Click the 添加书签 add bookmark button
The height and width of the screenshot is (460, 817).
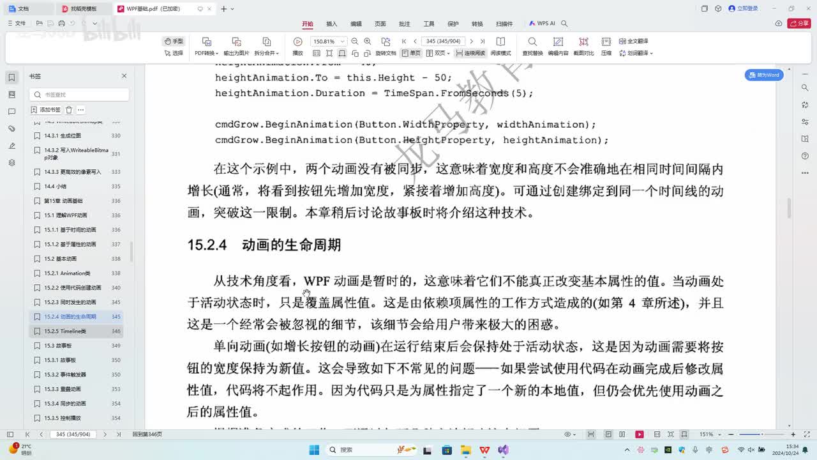[x=46, y=110]
